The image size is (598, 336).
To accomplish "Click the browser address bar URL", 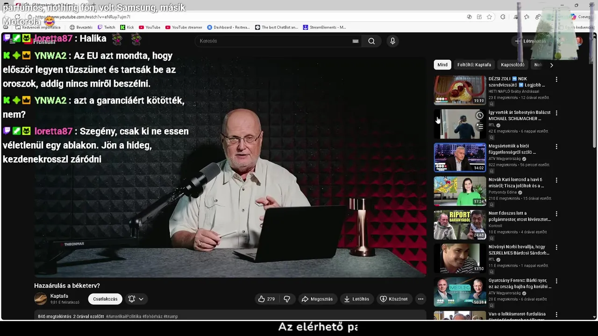I will pyautogui.click(x=83, y=17).
